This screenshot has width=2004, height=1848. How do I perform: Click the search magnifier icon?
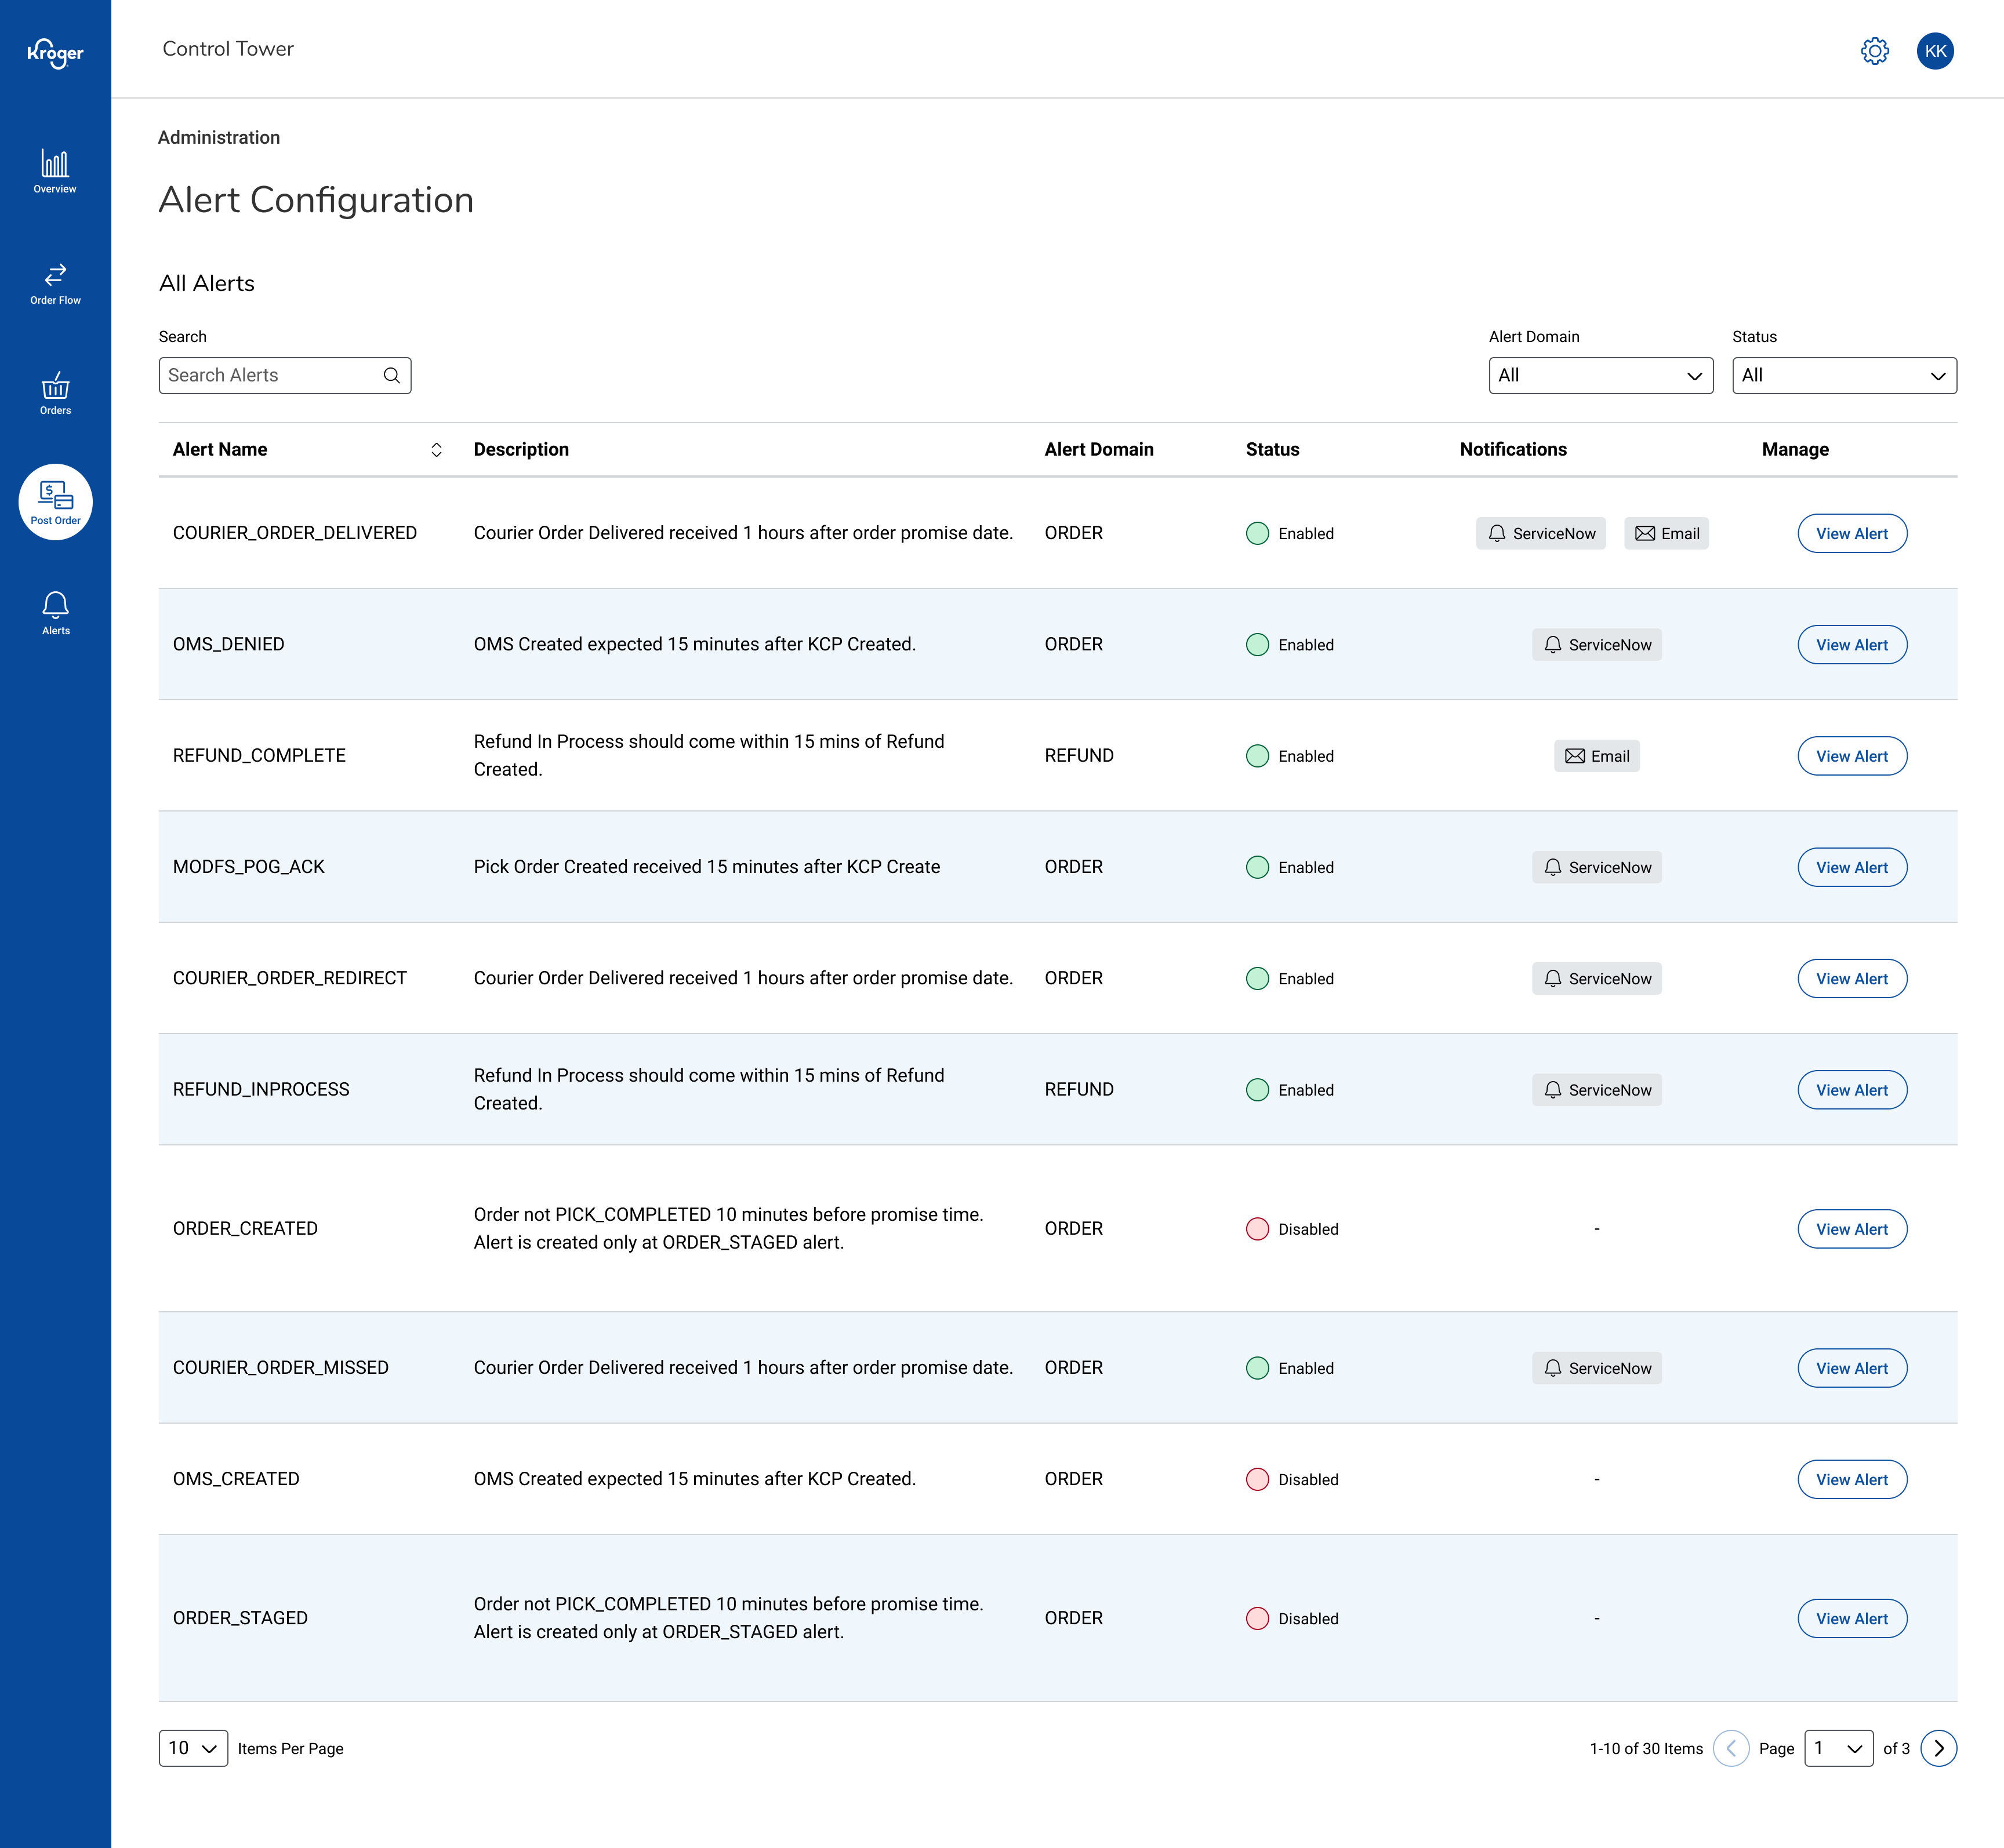(x=391, y=375)
